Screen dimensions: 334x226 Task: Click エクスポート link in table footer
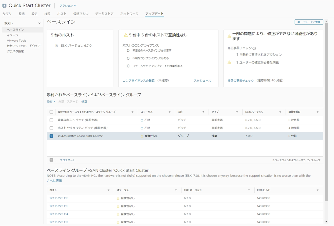pos(68,160)
